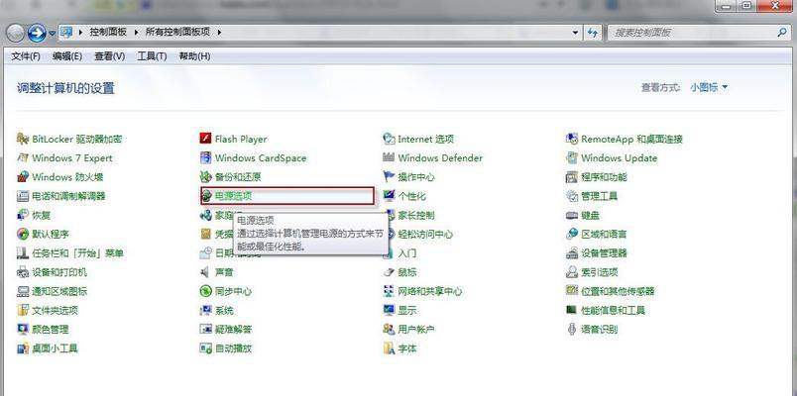Open Windows 防火墙 firewall icon

coord(23,176)
